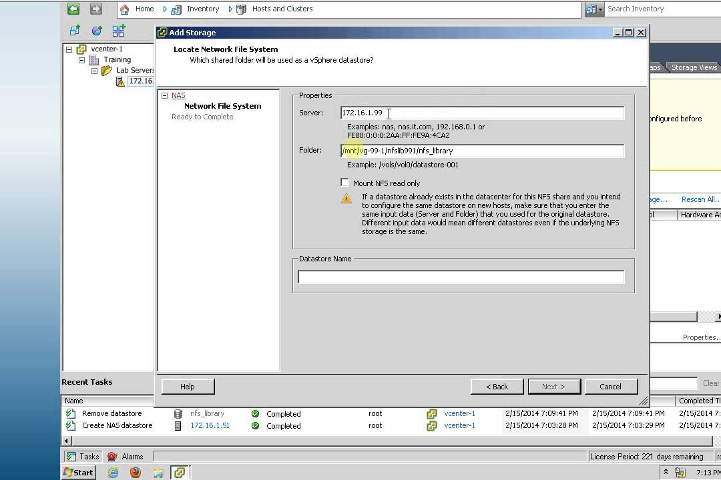
Task: Enable Mount NFS read only checkbox
Action: [x=344, y=183]
